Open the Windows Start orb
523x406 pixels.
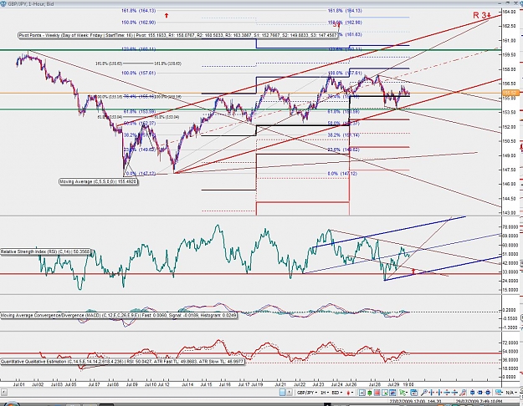(x=10, y=403)
